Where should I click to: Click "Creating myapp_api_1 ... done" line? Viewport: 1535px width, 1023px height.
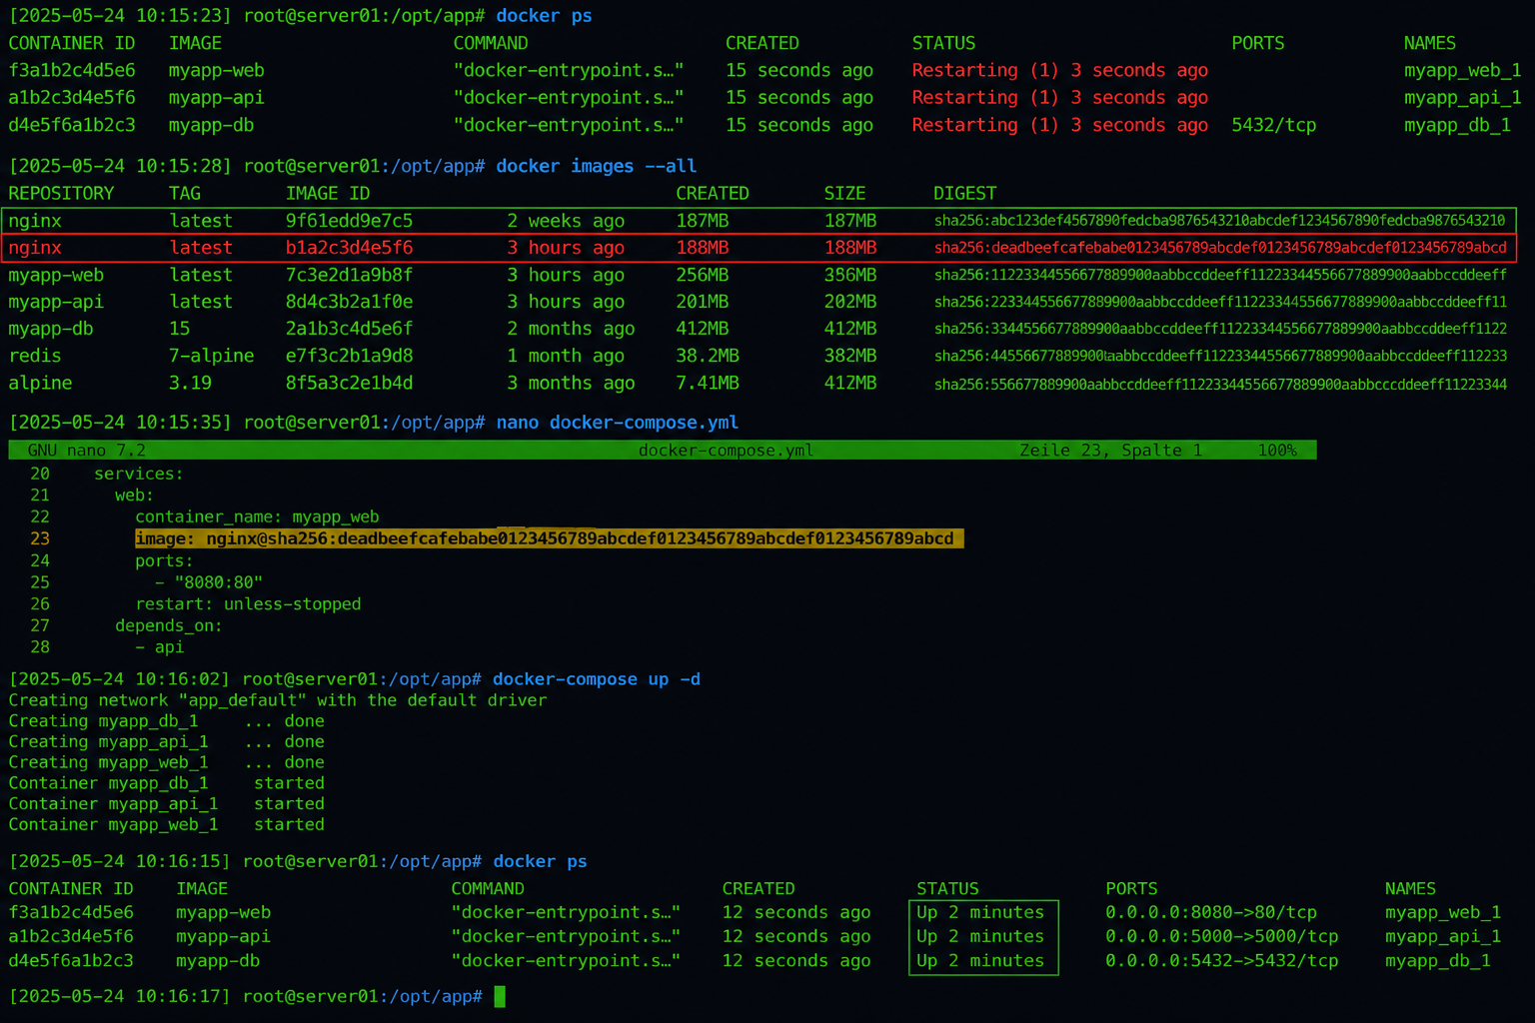(166, 742)
